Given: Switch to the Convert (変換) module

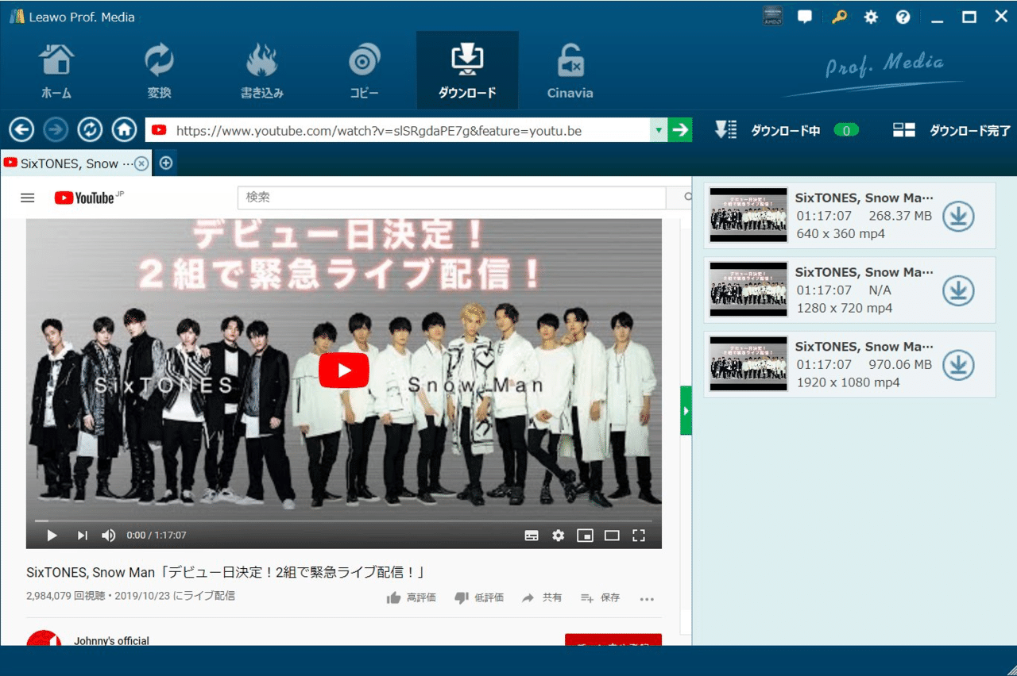Looking at the screenshot, I should (x=159, y=71).
